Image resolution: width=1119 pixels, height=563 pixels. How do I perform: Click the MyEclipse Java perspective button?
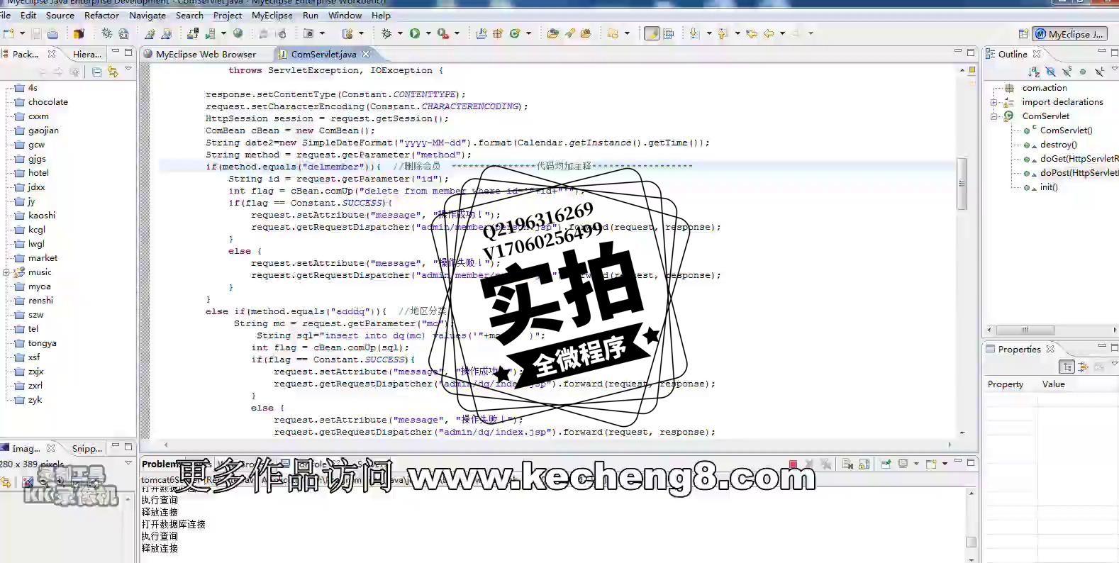[1070, 34]
